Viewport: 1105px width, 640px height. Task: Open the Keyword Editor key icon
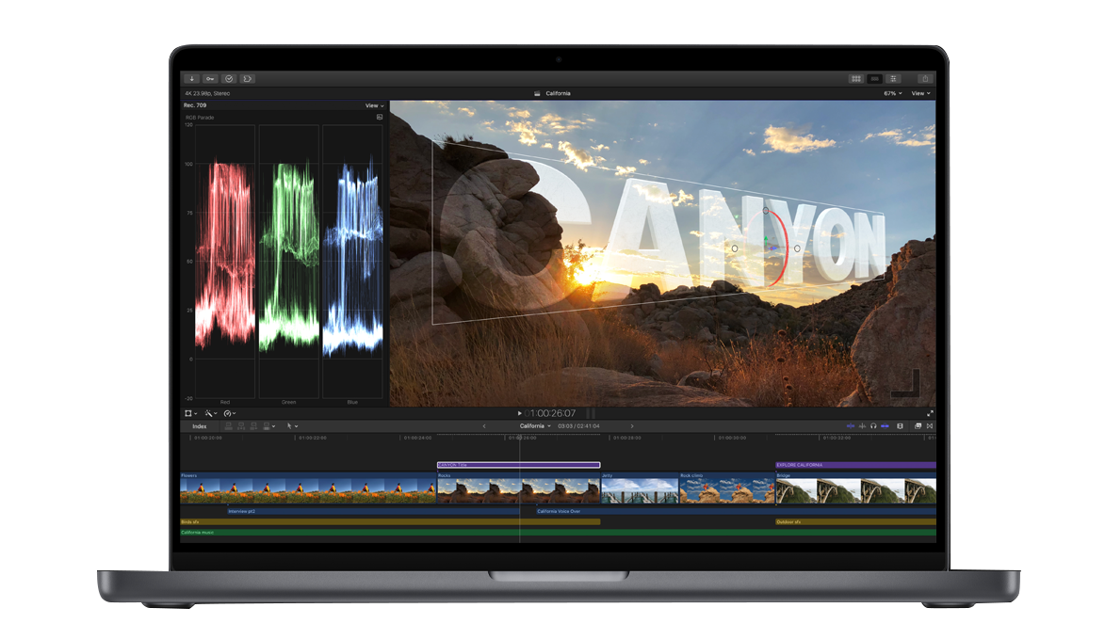point(210,79)
